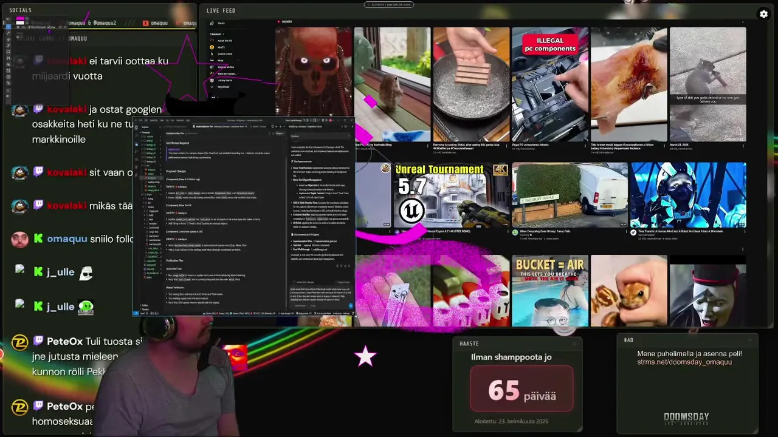Image resolution: width=778 pixels, height=437 pixels.
Task: Play the frog in hand short
Action: point(628,291)
